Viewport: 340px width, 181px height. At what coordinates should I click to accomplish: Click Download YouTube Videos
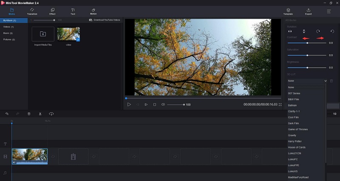pyautogui.click(x=105, y=20)
